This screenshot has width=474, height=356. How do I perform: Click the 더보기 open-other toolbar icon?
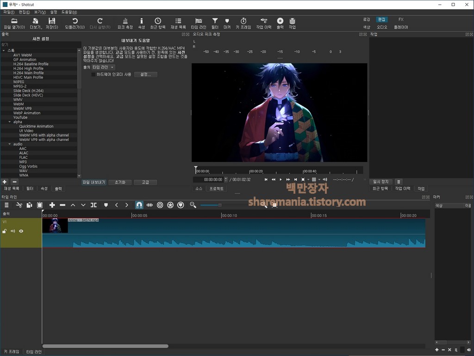(35, 23)
